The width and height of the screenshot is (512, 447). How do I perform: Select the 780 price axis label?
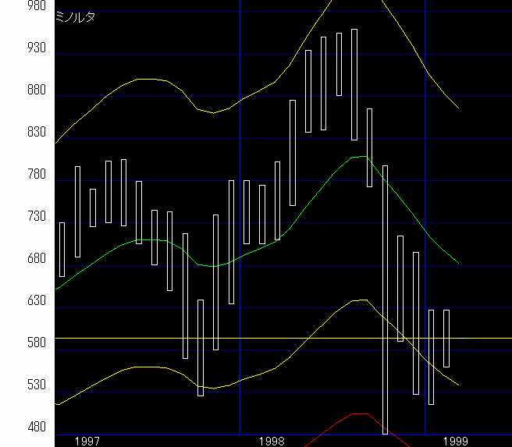(x=14, y=174)
